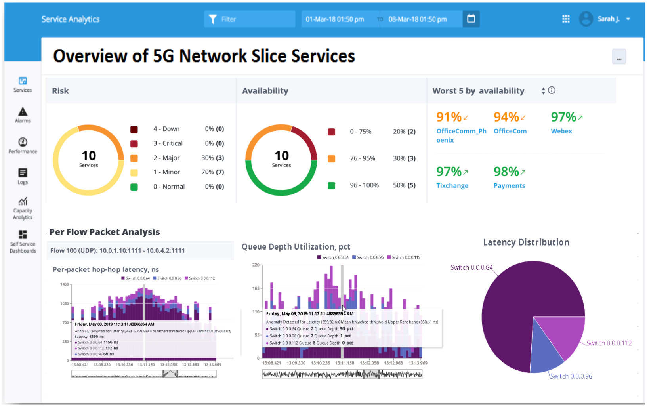Click the Filter input field
The image size is (649, 408).
[250, 19]
